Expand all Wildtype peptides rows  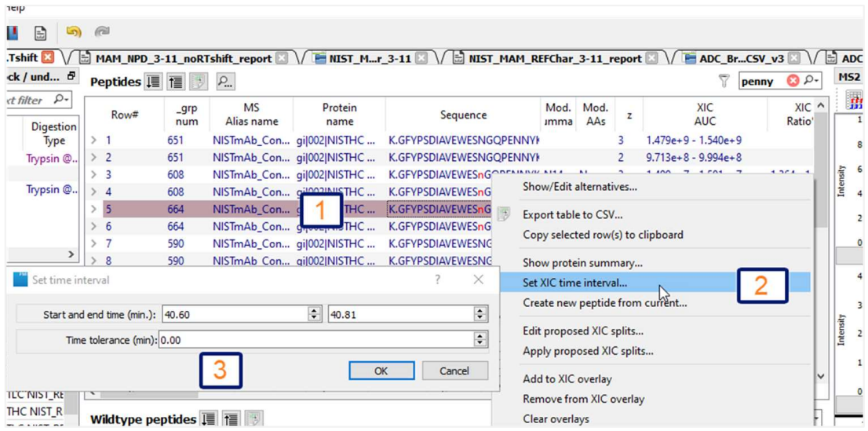[208, 419]
